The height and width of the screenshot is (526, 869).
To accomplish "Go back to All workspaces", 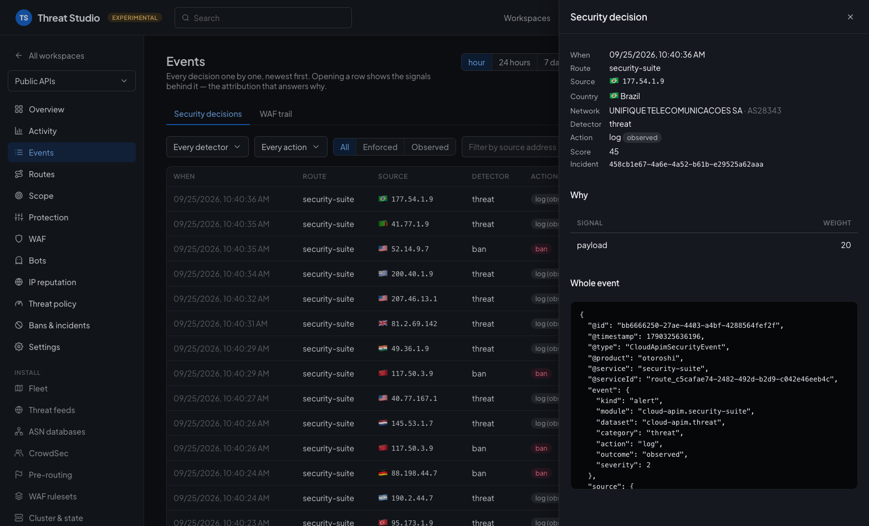I will (50, 55).
